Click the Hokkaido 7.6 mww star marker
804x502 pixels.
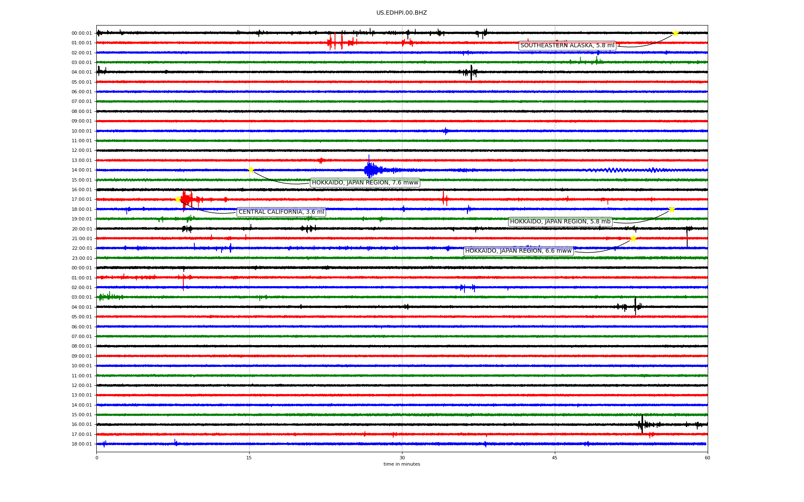click(251, 170)
